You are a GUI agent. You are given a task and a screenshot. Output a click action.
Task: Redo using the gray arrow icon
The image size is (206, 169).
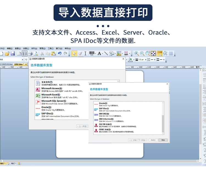(x=65, y=53)
